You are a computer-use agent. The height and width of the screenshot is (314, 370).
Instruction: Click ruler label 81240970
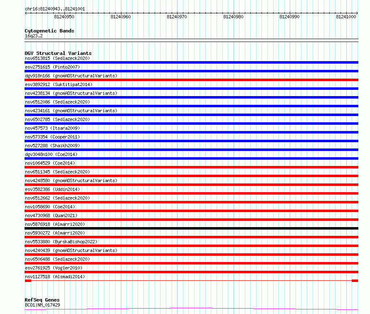point(177,17)
